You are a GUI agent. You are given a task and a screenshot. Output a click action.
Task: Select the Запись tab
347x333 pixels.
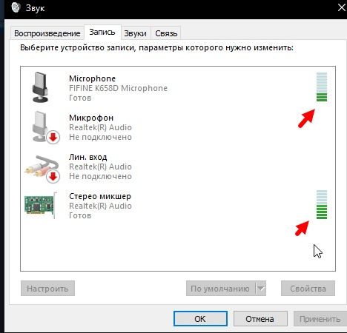point(102,32)
